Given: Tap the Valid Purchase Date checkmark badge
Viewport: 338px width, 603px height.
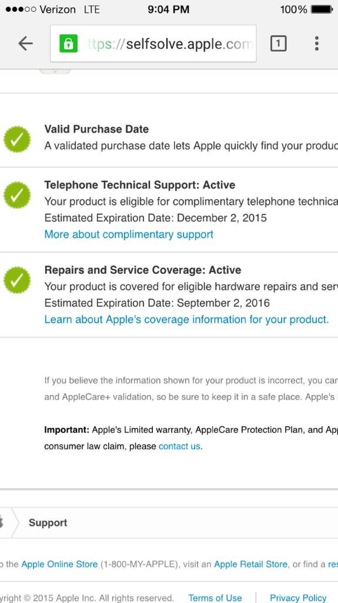Looking at the screenshot, I should click(17, 139).
